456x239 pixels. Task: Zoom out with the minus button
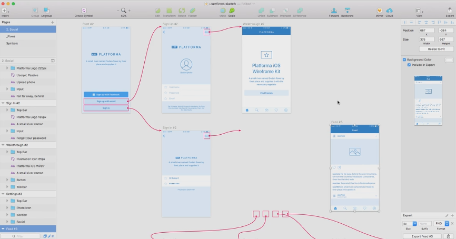(118, 11)
